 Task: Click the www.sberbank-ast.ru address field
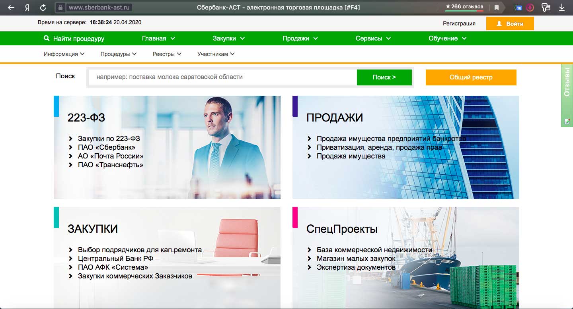(99, 7)
